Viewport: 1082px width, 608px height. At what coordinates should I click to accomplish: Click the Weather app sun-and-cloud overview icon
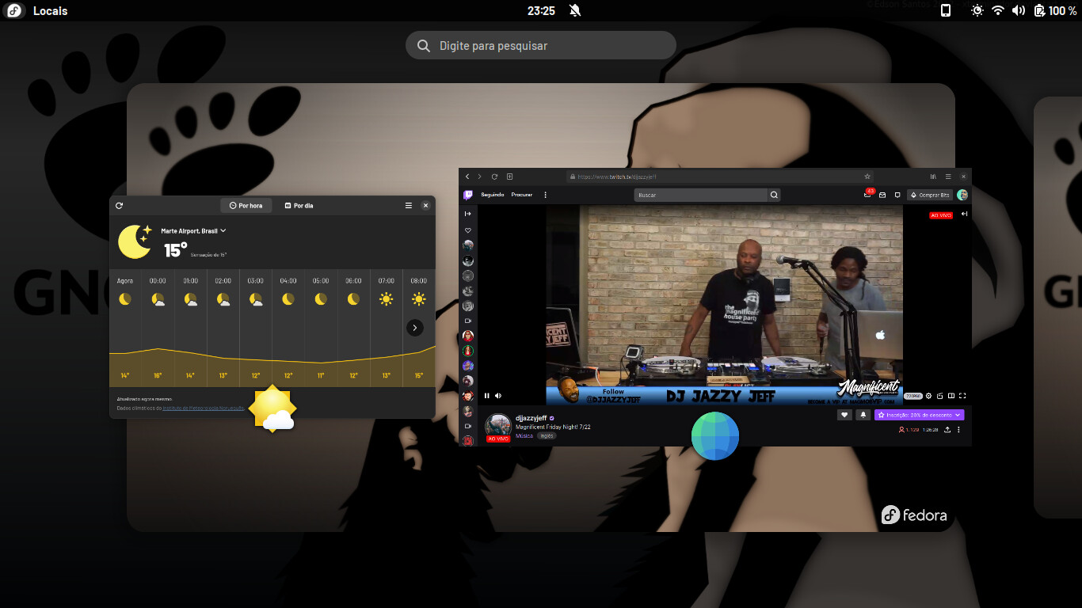(272, 408)
